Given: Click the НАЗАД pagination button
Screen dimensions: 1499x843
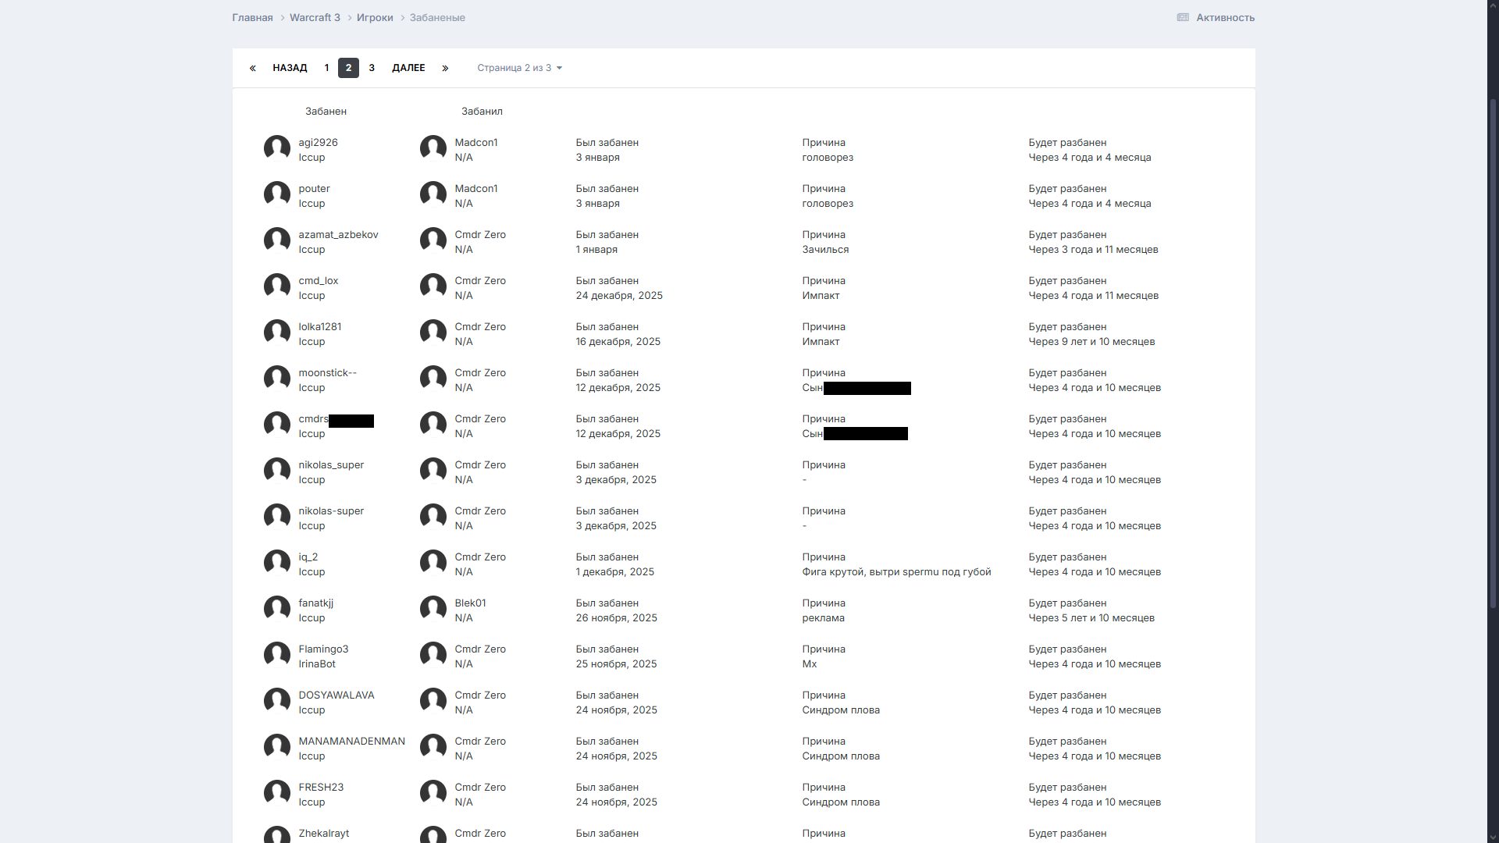Looking at the screenshot, I should [x=290, y=69].
